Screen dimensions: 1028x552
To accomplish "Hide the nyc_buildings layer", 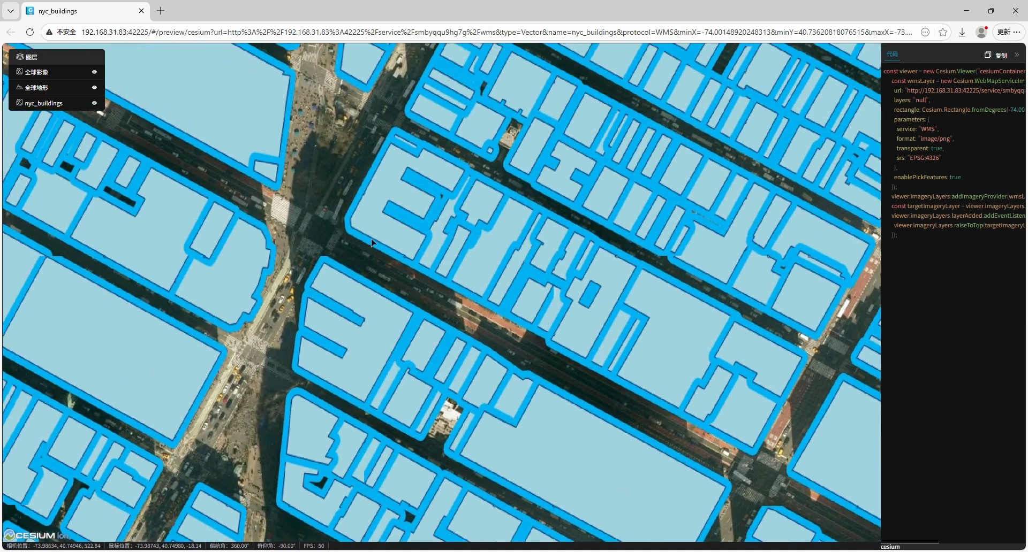I will point(94,103).
